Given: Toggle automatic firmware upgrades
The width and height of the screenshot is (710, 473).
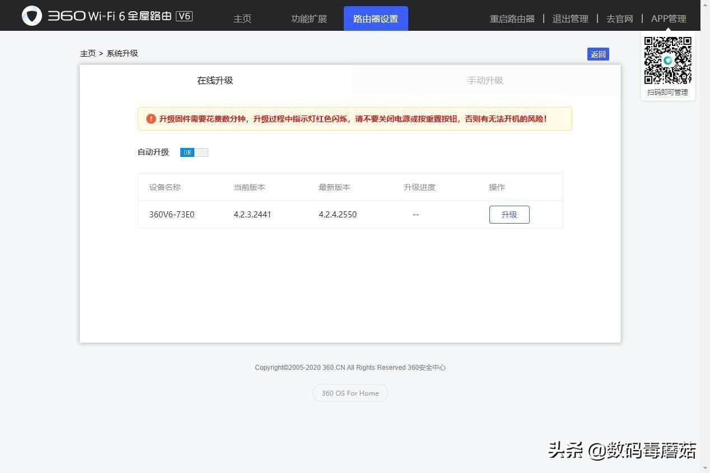Looking at the screenshot, I should (194, 152).
